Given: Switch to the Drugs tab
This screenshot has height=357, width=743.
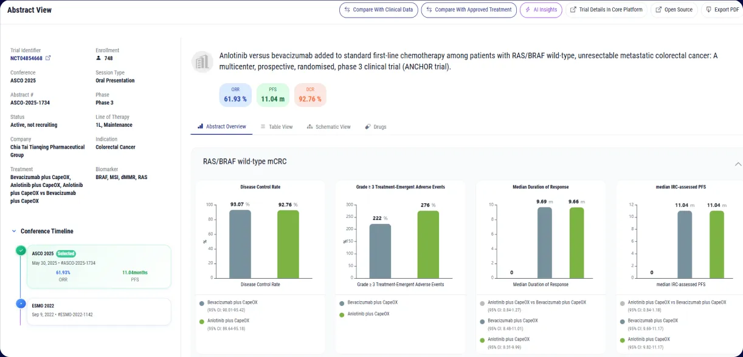Looking at the screenshot, I should (376, 127).
